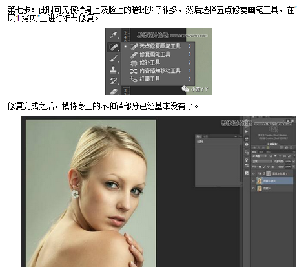Hide the 图层 1 拷贝 layer

click(254, 181)
